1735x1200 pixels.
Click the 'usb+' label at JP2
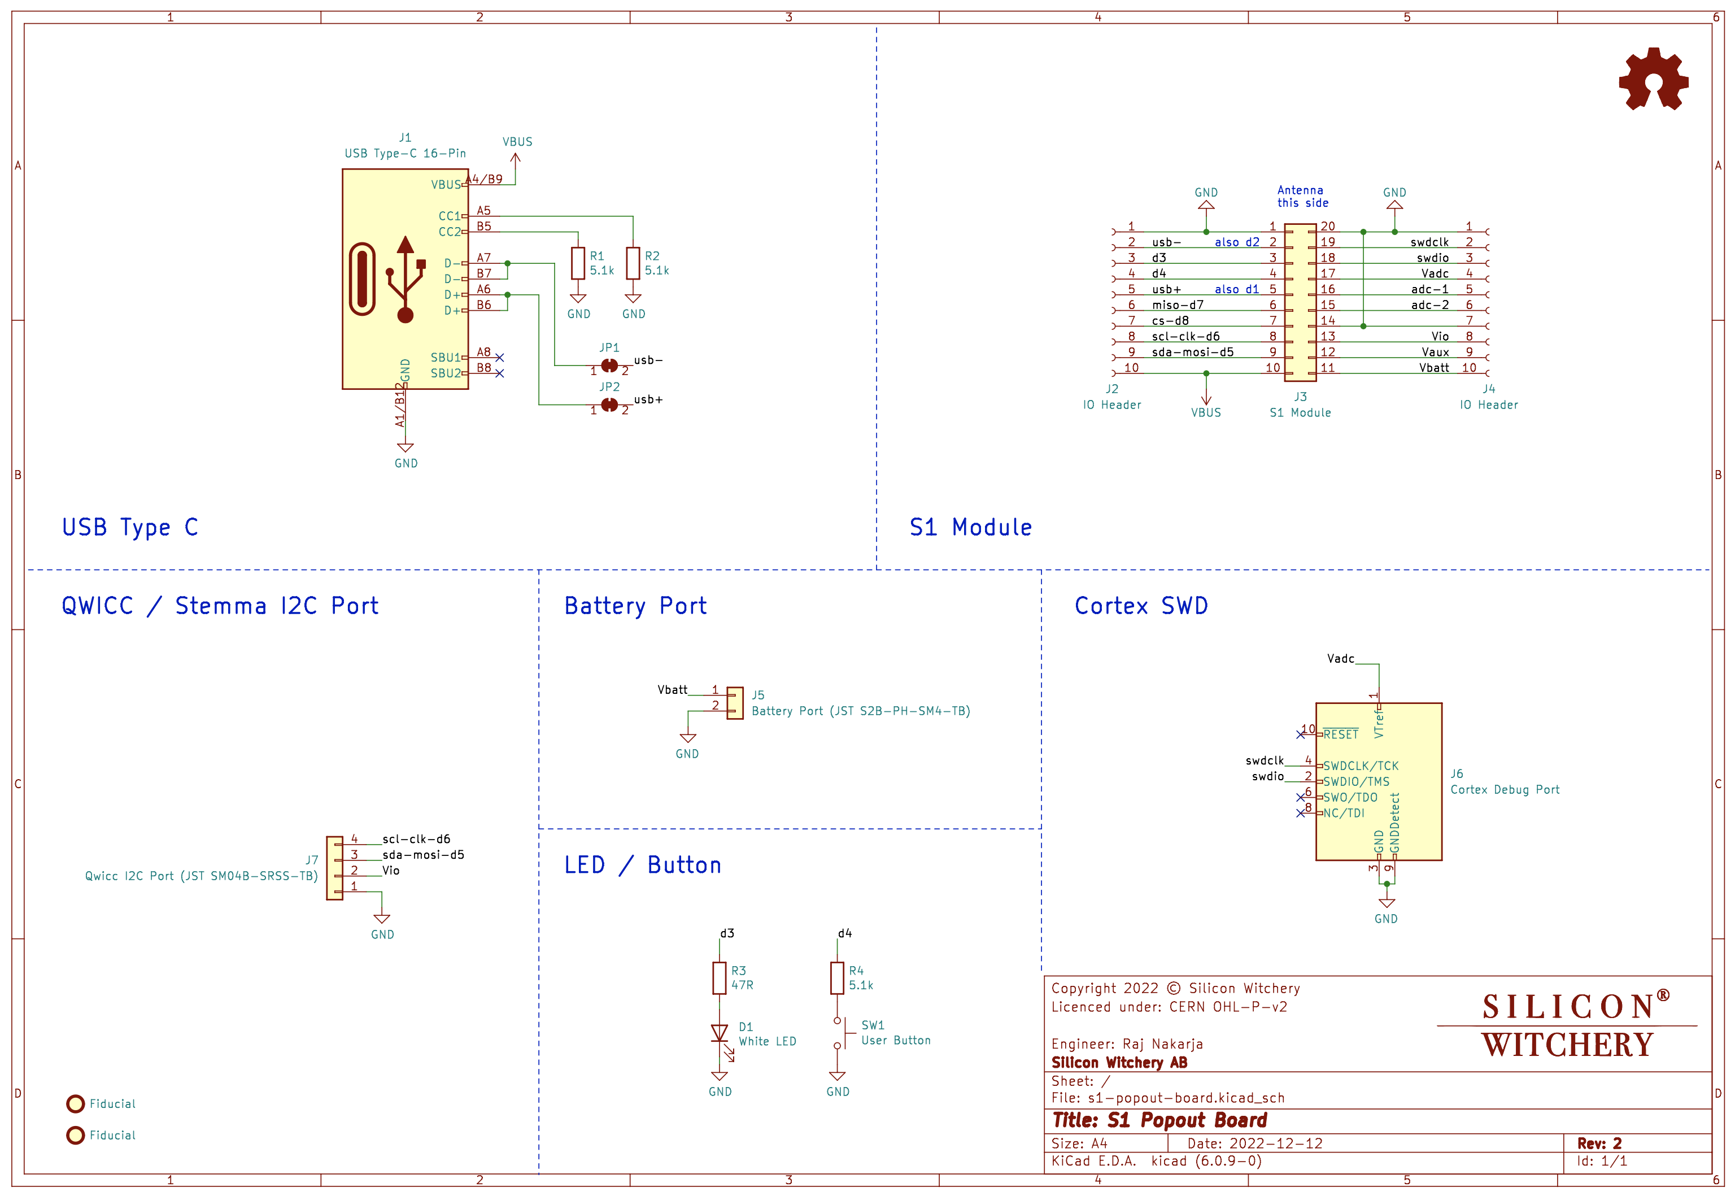(x=648, y=399)
